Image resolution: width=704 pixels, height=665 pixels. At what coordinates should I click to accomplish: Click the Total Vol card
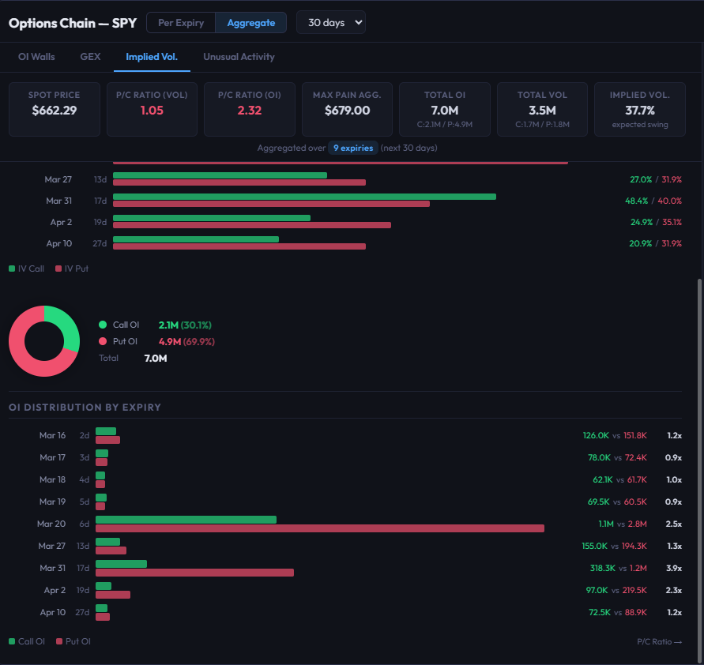coord(542,109)
